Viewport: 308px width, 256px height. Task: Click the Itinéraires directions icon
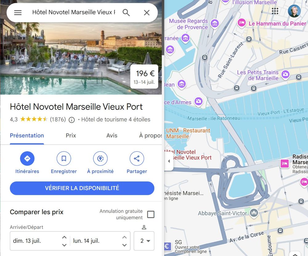click(27, 158)
